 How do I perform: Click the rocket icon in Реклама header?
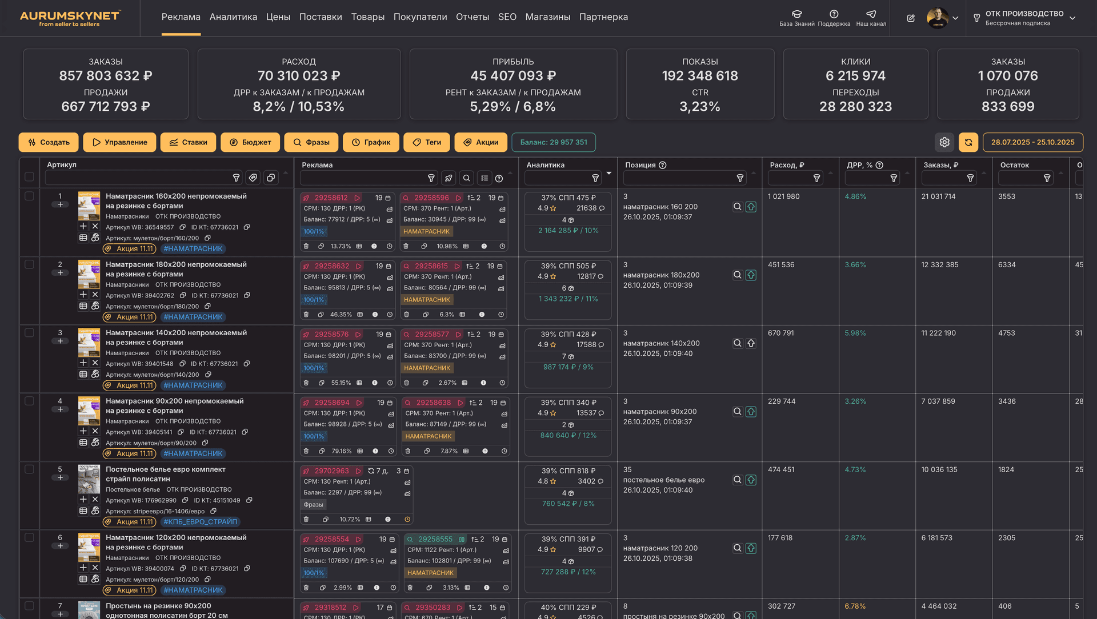(x=449, y=178)
